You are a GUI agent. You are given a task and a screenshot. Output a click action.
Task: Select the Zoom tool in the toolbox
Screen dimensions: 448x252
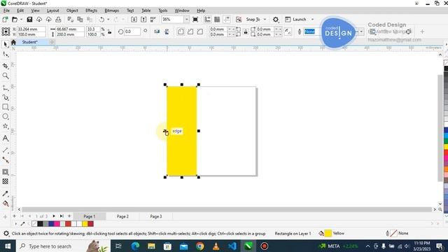coord(6,76)
